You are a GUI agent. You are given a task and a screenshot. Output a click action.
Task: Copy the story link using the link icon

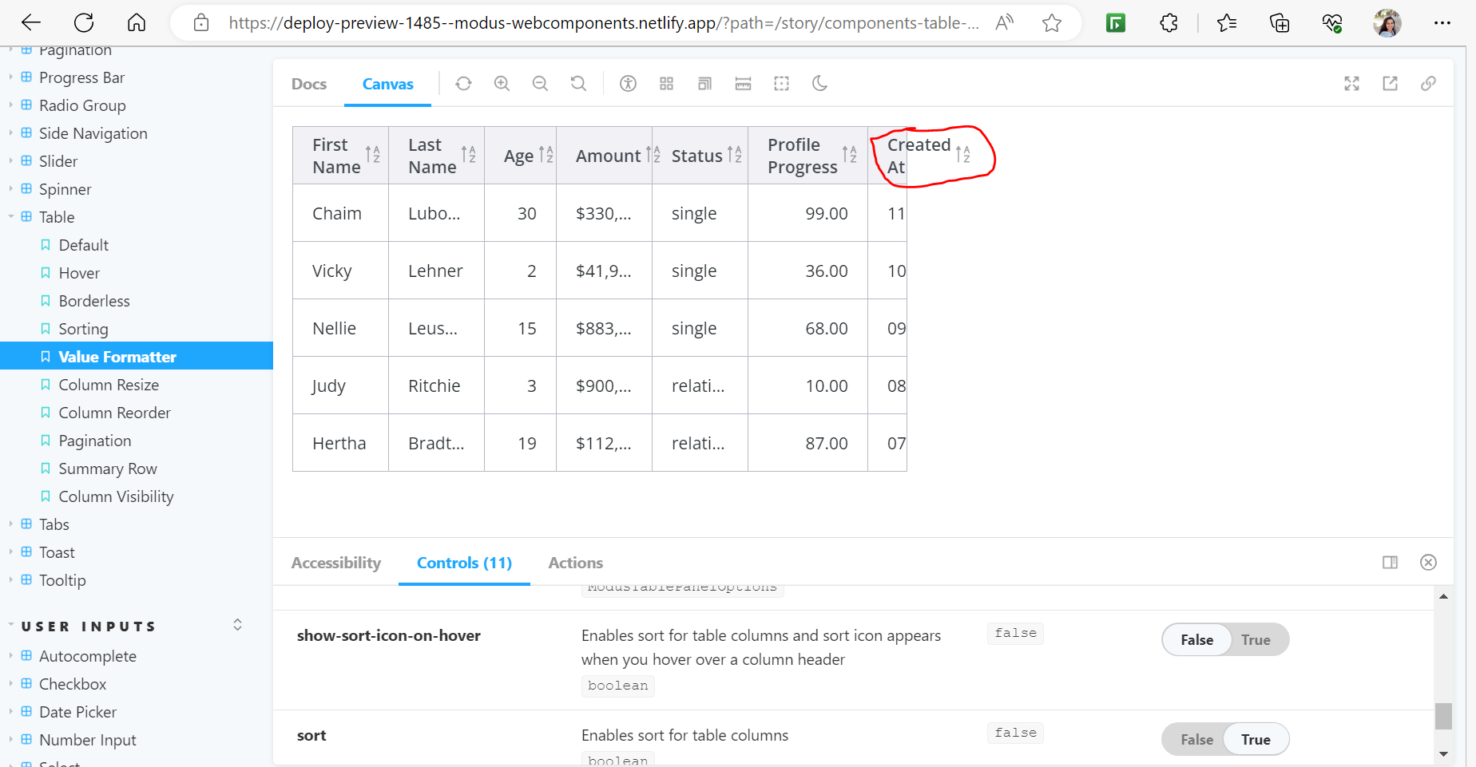[x=1429, y=83]
